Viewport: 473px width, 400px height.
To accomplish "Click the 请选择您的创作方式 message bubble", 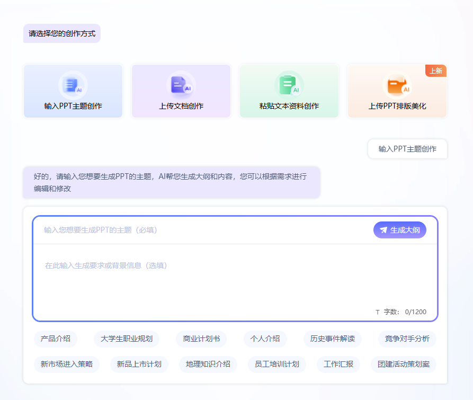I will click(62, 33).
